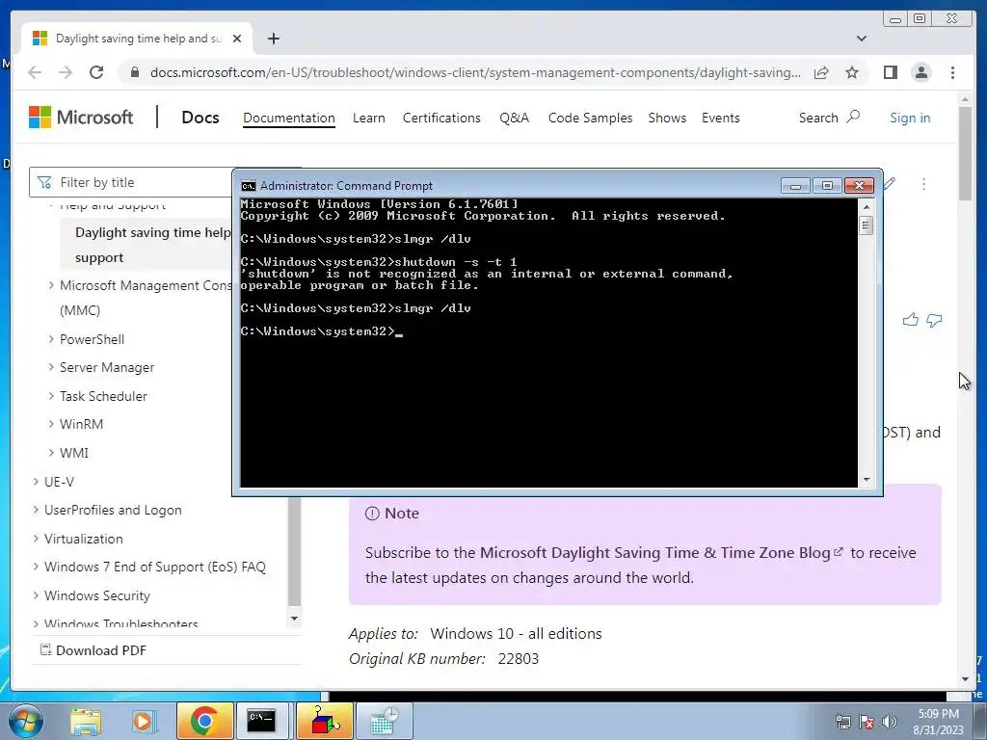The image size is (987, 740).
Task: Open the taskbar clock and date
Action: point(938,722)
